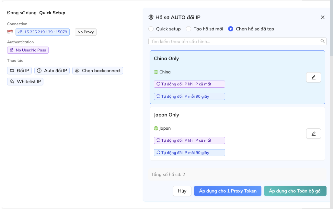Click the search magnifier icon
333x209 pixels.
click(x=323, y=41)
